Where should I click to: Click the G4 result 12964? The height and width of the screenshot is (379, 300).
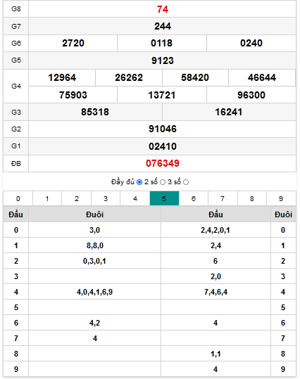pyautogui.click(x=62, y=77)
